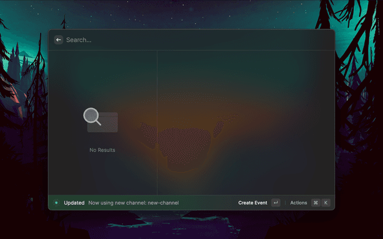Click the "Updated" toast title

(74, 203)
